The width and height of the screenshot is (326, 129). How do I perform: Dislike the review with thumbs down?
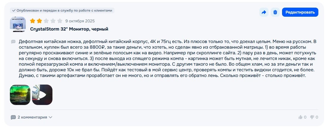coord(312,117)
